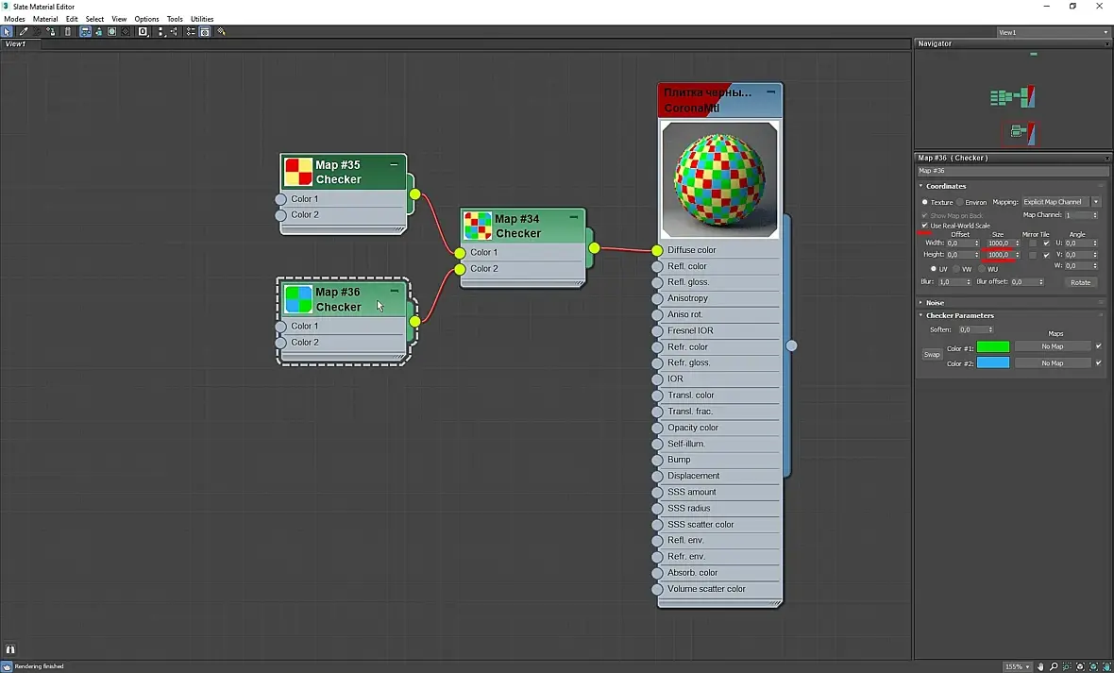1114x673 pixels.
Task: Click the Map #34 output socket
Action: (594, 248)
